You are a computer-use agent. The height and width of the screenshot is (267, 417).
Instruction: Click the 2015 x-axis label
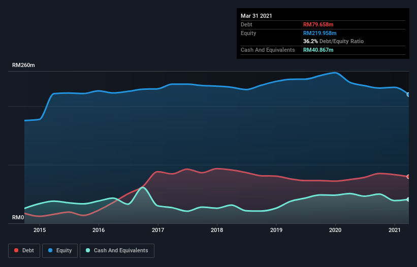40,230
